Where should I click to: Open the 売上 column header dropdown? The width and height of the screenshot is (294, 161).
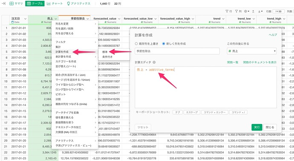56,19
